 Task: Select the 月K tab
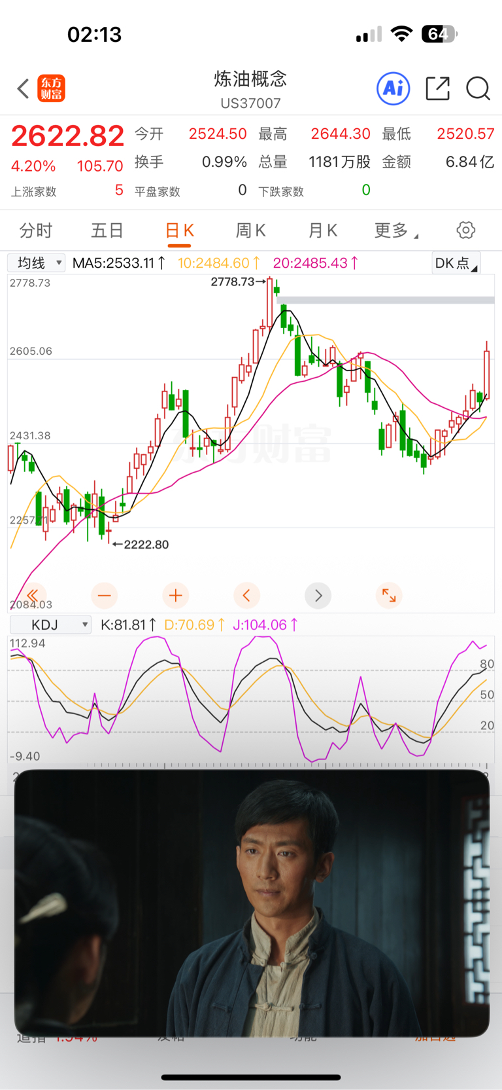tap(322, 230)
